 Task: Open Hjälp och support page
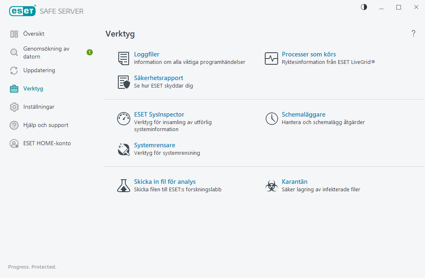coord(46,125)
